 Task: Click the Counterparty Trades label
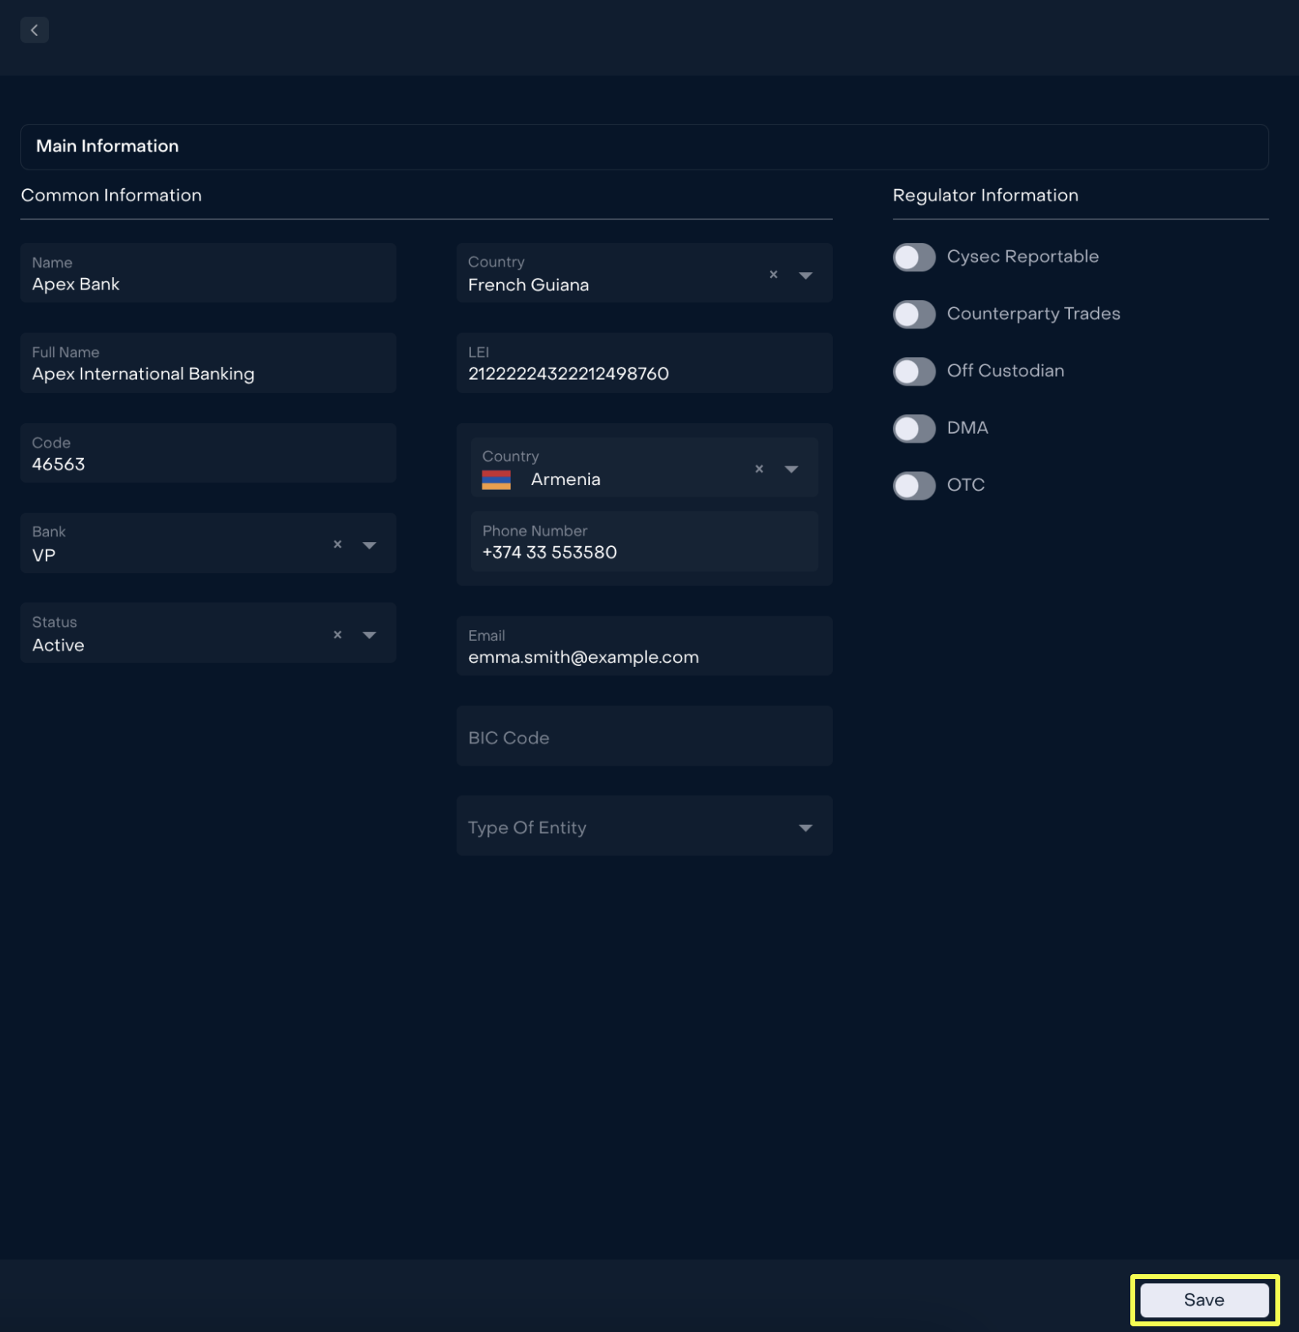pyautogui.click(x=1033, y=314)
